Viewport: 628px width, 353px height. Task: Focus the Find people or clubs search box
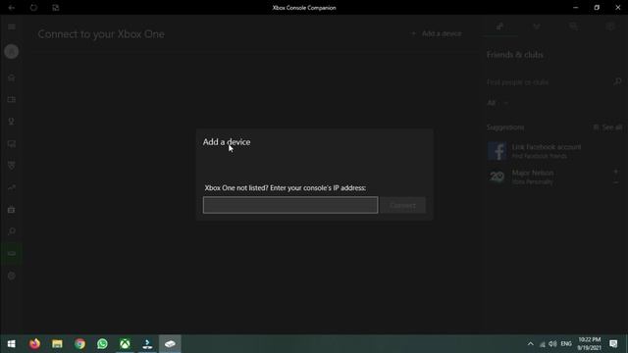[x=549, y=82]
